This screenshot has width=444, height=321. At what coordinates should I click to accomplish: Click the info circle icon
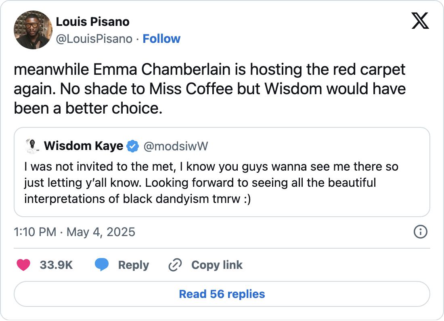(x=420, y=232)
